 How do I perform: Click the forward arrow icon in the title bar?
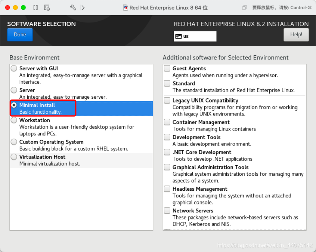[x=83, y=8]
